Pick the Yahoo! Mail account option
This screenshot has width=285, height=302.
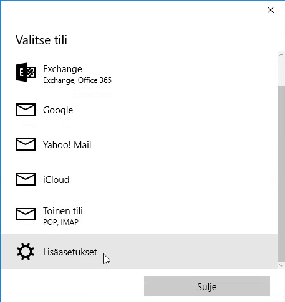[139, 144]
